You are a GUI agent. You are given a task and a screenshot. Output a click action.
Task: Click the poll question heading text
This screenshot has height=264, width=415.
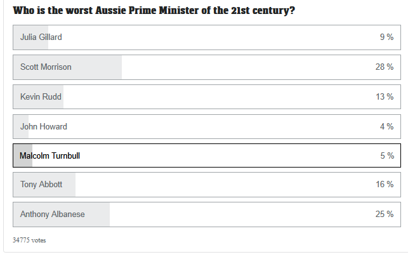[x=154, y=11]
